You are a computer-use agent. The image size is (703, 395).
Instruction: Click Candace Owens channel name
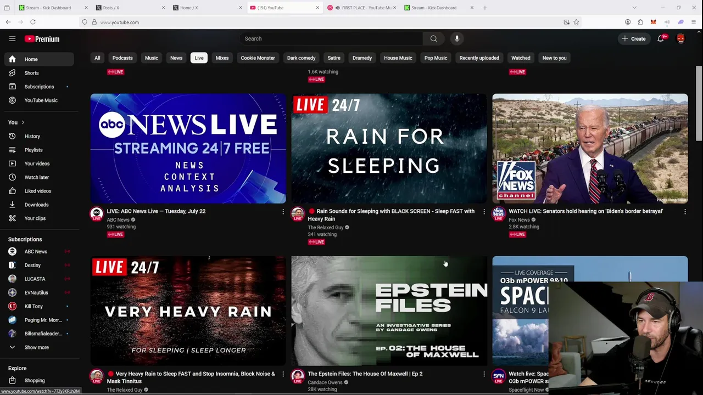coord(325,382)
